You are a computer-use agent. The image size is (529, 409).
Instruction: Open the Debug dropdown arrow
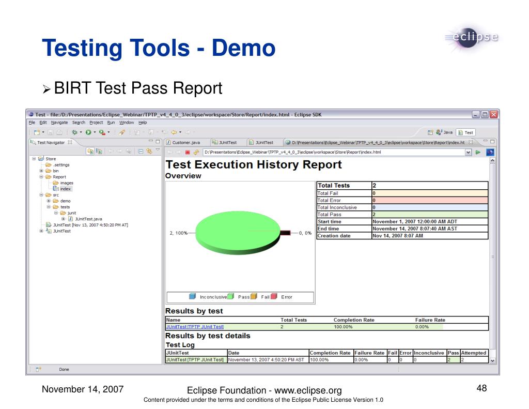pyautogui.click(x=81, y=132)
